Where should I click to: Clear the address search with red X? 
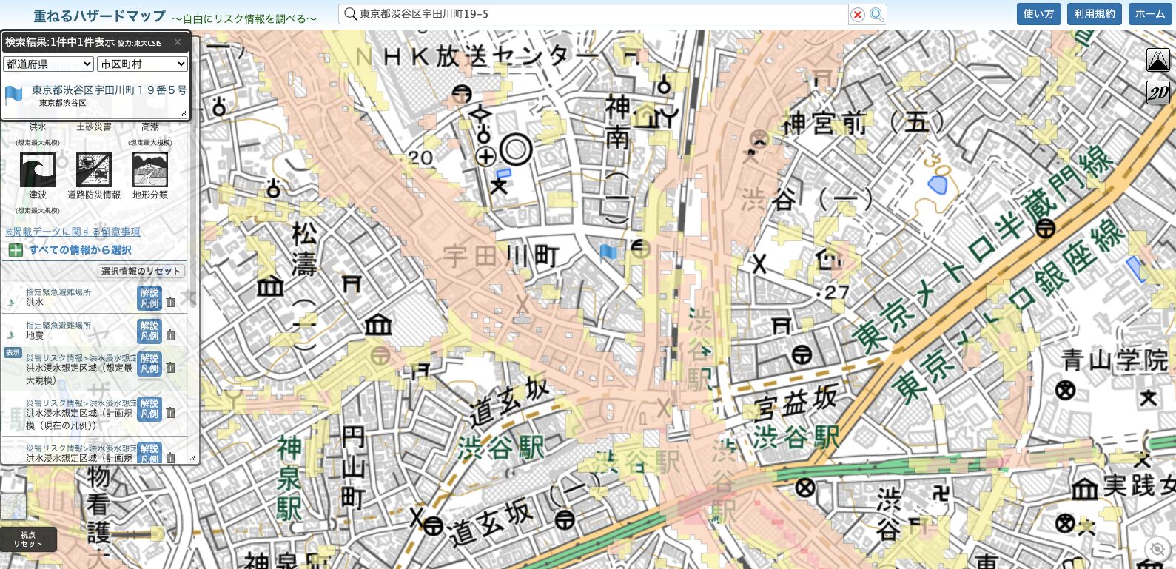[857, 15]
